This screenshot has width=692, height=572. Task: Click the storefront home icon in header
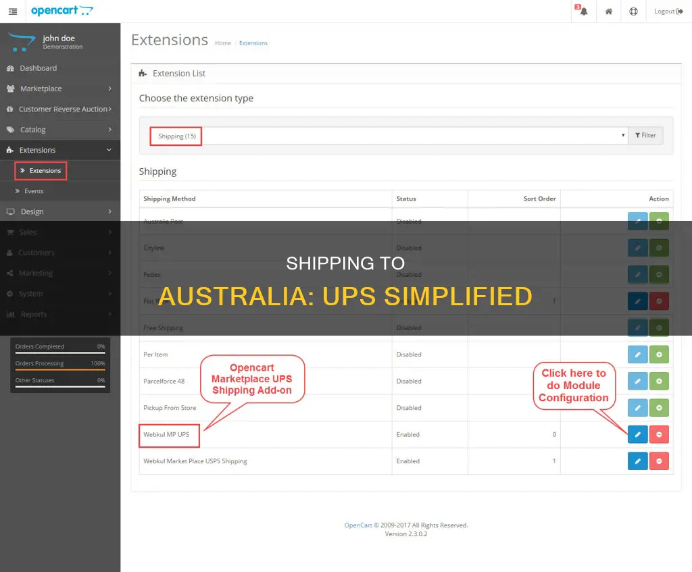[609, 11]
